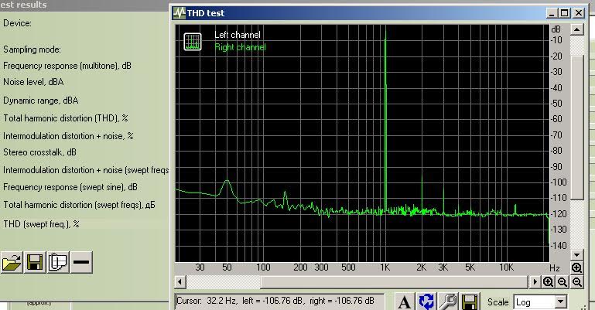
Task: Click the vertical dB scrollbar thumb
Action: pos(576,128)
